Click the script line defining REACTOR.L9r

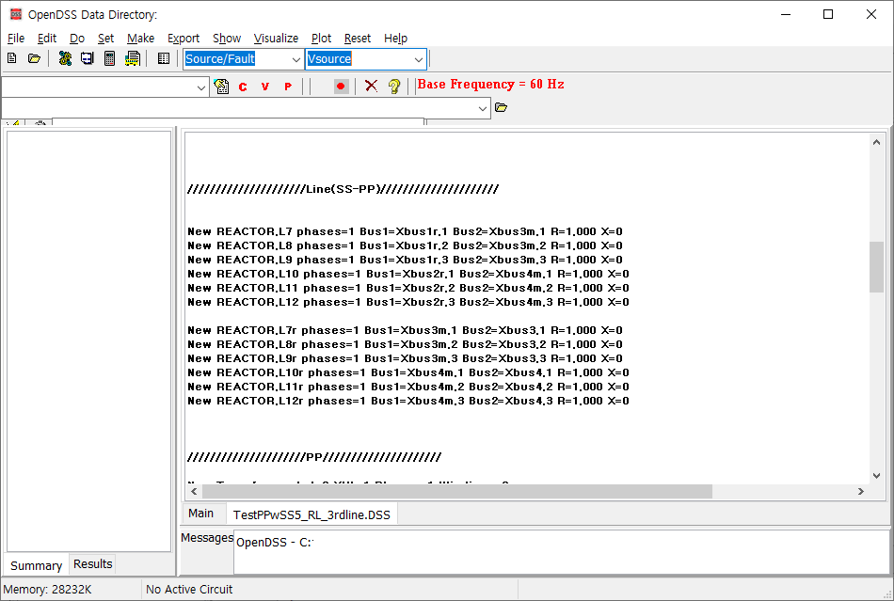coord(405,358)
